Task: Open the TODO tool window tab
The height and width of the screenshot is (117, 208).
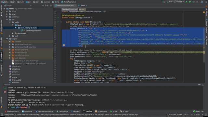Action: pos(124,111)
